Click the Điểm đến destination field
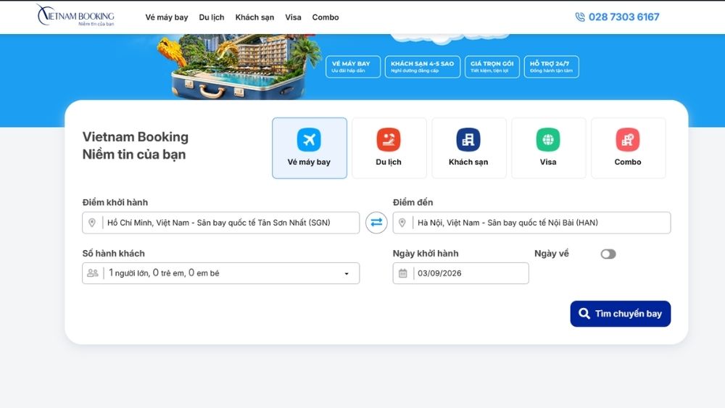 pos(531,222)
